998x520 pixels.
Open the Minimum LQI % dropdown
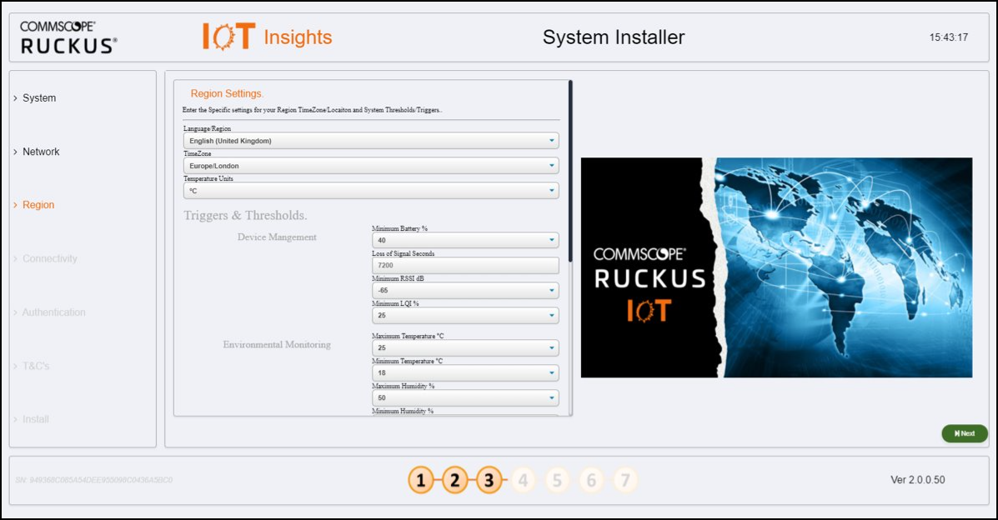coord(465,315)
